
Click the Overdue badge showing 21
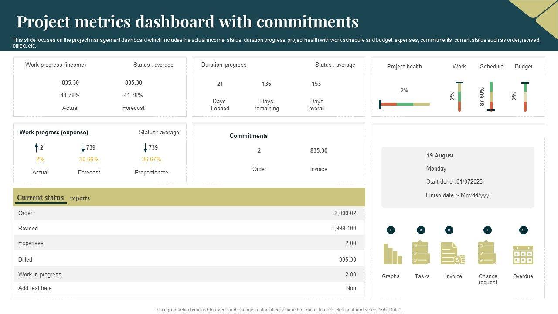pos(523,230)
